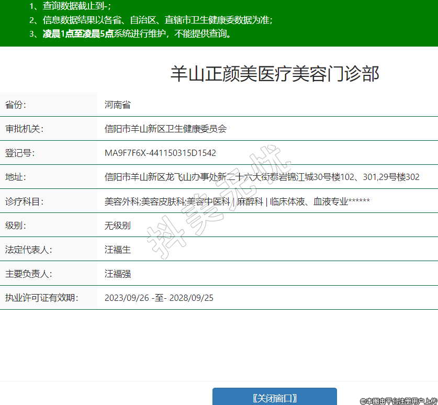438x405 pixels.
Task: Click the 主要负责人 value 汪福强
Action: (117, 274)
